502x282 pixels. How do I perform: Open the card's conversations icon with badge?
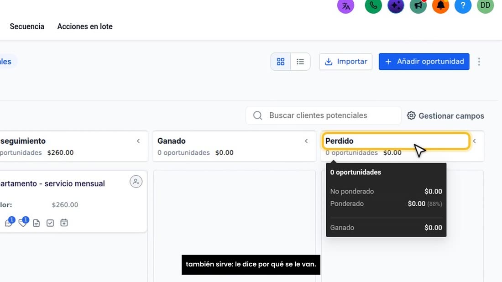pos(9,222)
